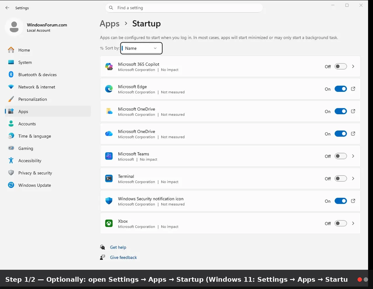Open the Sort by Name dropdown

click(x=141, y=48)
